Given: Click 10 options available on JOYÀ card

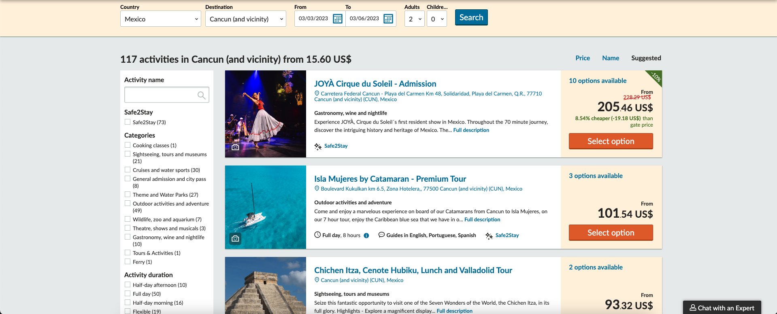Looking at the screenshot, I should [598, 81].
